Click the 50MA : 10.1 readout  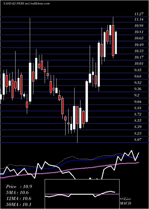(x=18, y=204)
